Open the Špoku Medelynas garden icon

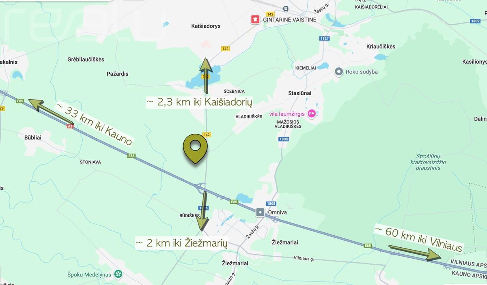(x=119, y=274)
